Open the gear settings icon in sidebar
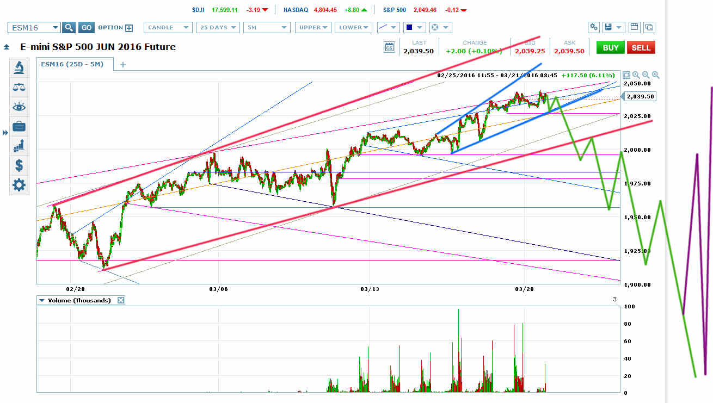Screen dimensions: 713x403 [x=19, y=185]
